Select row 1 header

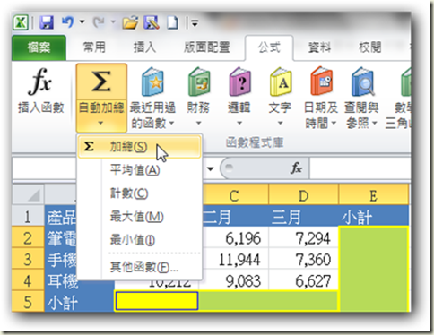click(x=28, y=216)
